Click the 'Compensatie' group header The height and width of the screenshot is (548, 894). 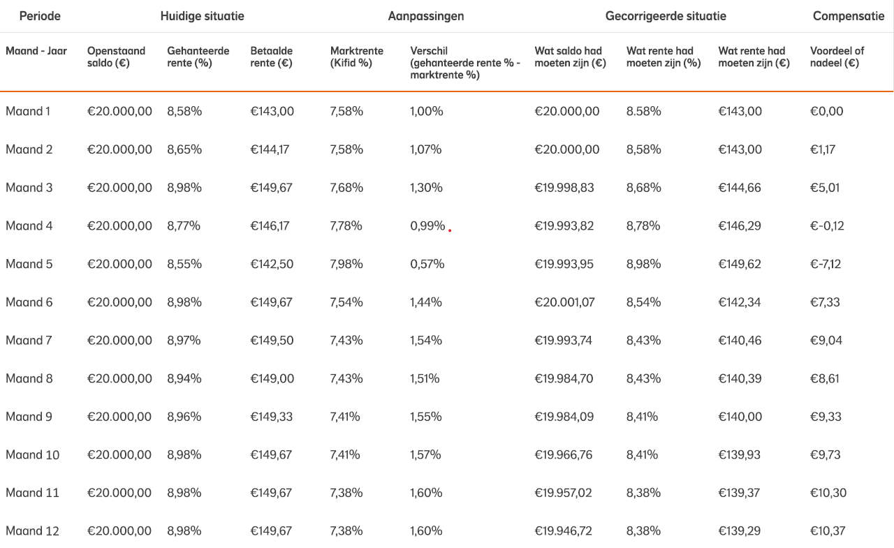[x=848, y=16]
